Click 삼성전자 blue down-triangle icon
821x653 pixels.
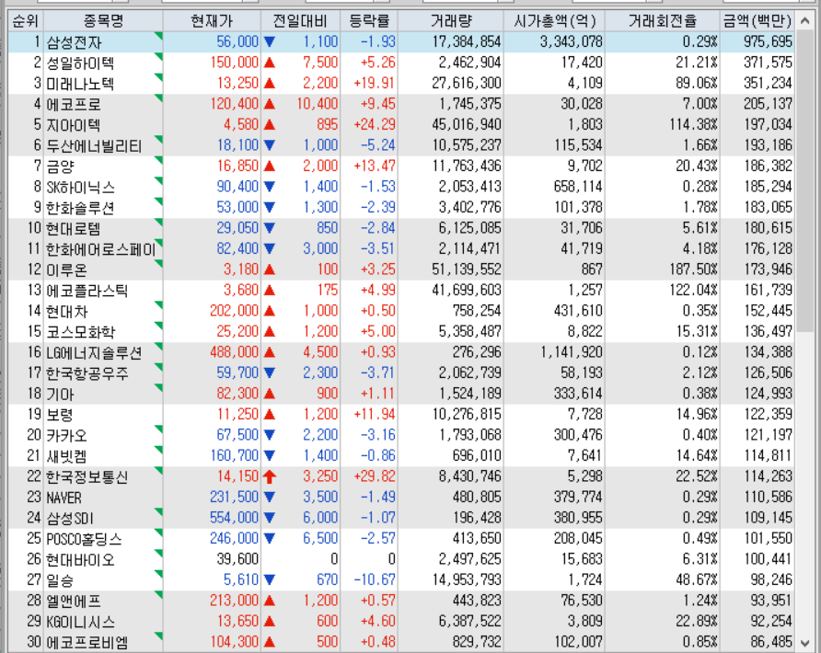pos(270,41)
